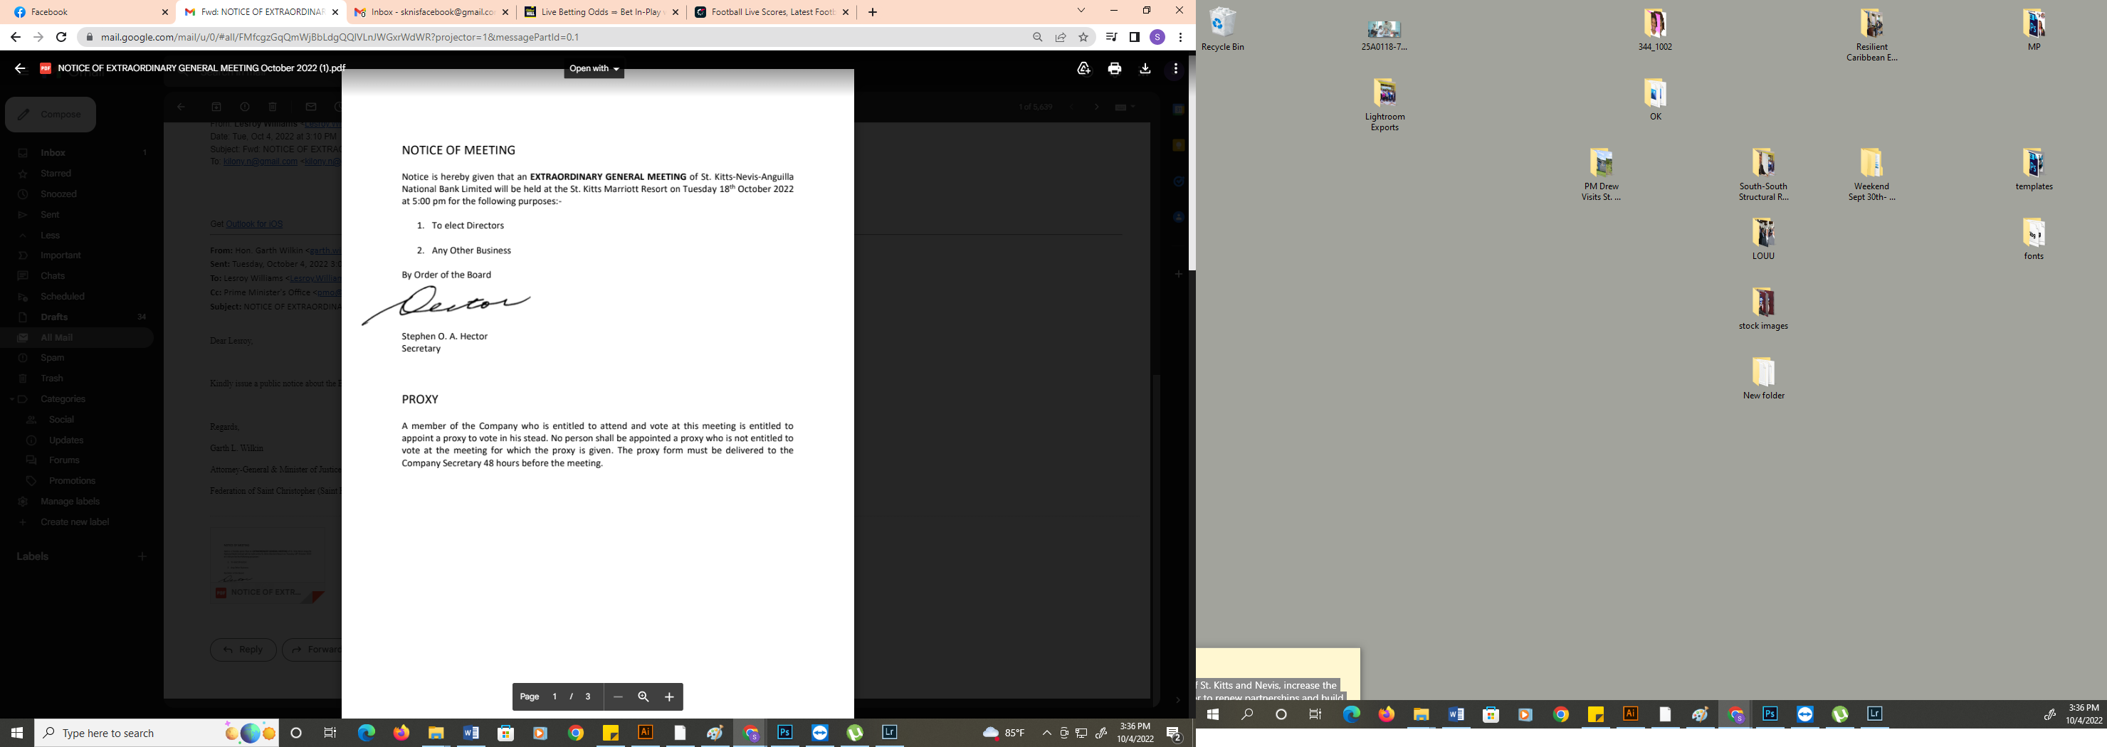Go back using the PDF viewer arrow
The height and width of the screenshot is (747, 2107).
[21, 68]
